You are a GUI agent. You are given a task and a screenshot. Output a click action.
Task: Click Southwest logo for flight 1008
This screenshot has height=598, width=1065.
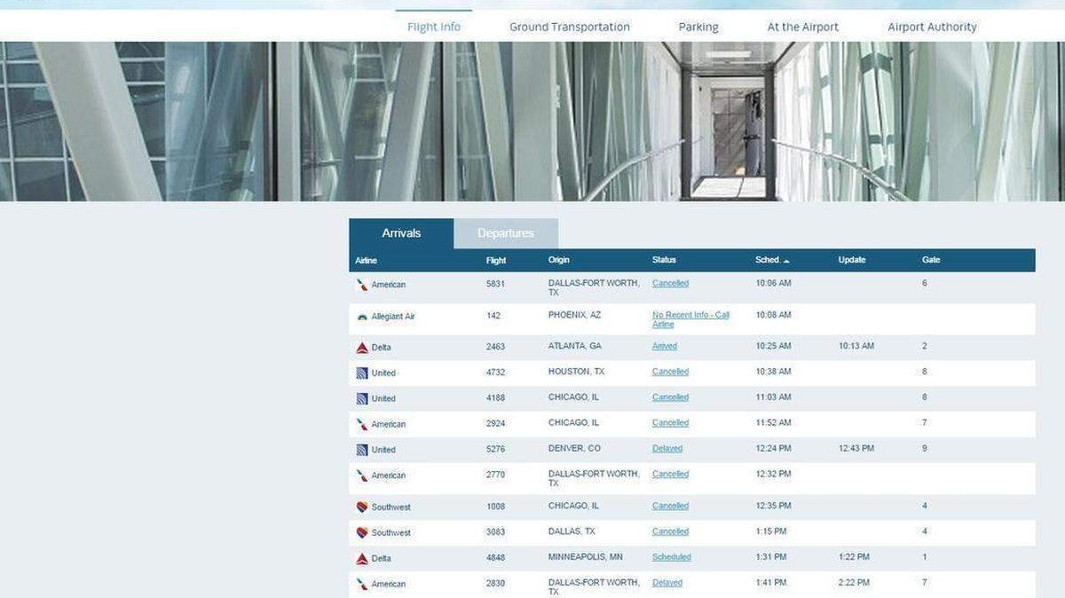[x=362, y=508]
